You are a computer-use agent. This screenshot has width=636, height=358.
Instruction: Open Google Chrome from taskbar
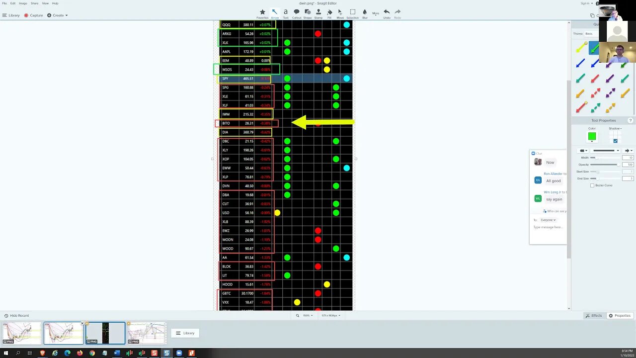pyautogui.click(x=92, y=353)
